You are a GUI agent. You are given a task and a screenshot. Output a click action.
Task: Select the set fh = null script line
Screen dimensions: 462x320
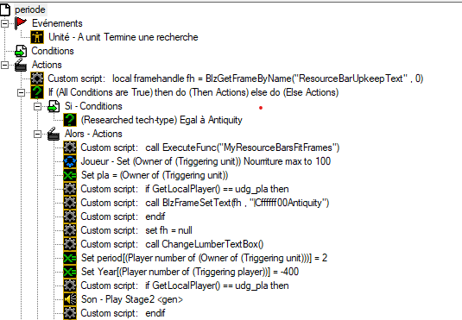point(136,230)
